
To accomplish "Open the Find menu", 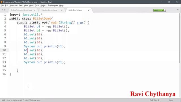I will click(x=21, y=5).
